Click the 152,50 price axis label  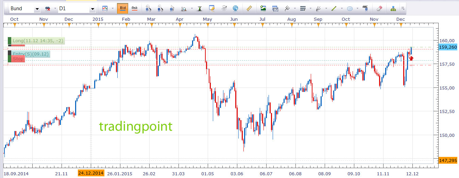447,111
